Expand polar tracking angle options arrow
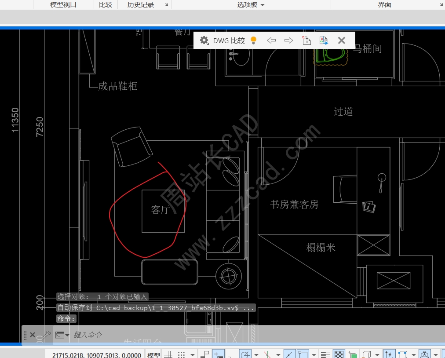The height and width of the screenshot is (358, 445). [x=256, y=354]
